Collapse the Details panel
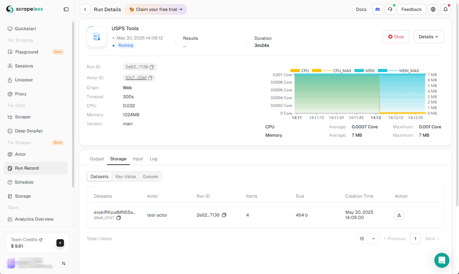 [x=429, y=36]
